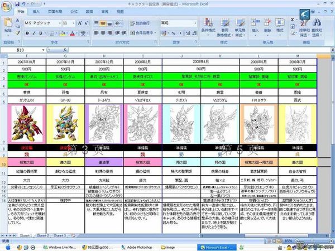Open the MS Pゴシック font dropdown
Screen dimensions: 335x251
point(60,23)
